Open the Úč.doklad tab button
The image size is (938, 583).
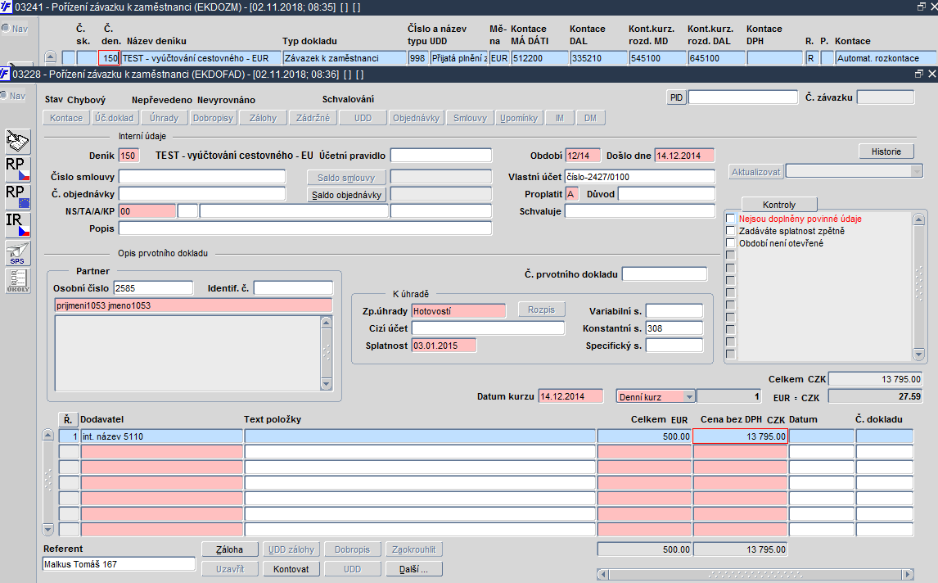pyautogui.click(x=115, y=118)
